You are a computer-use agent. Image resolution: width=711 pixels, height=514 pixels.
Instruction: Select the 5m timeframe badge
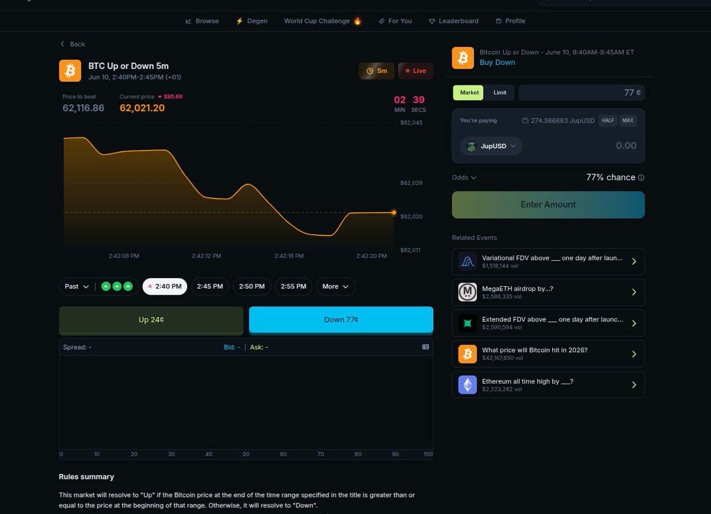[x=377, y=71]
